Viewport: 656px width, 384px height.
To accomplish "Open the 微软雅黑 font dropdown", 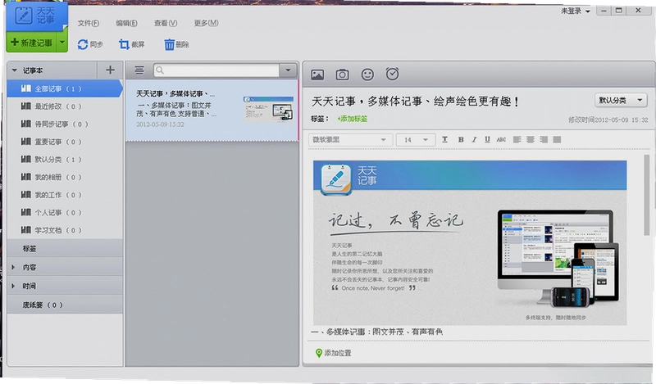I will coord(351,139).
